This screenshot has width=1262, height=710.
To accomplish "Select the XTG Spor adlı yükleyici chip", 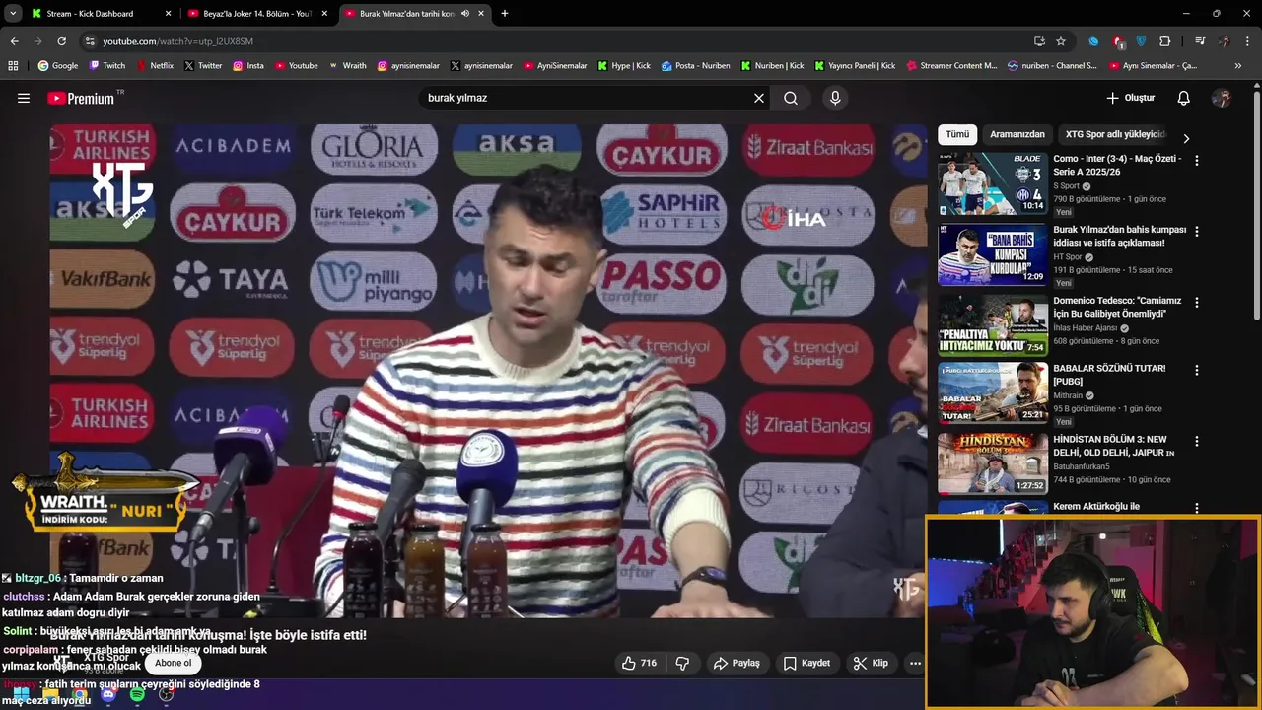I will coord(1115,134).
